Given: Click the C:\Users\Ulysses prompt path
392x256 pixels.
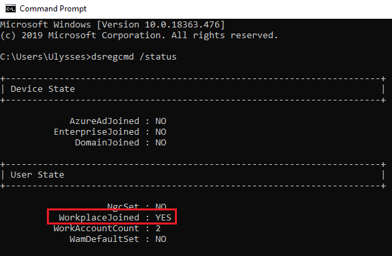Looking at the screenshot, I should tap(43, 57).
